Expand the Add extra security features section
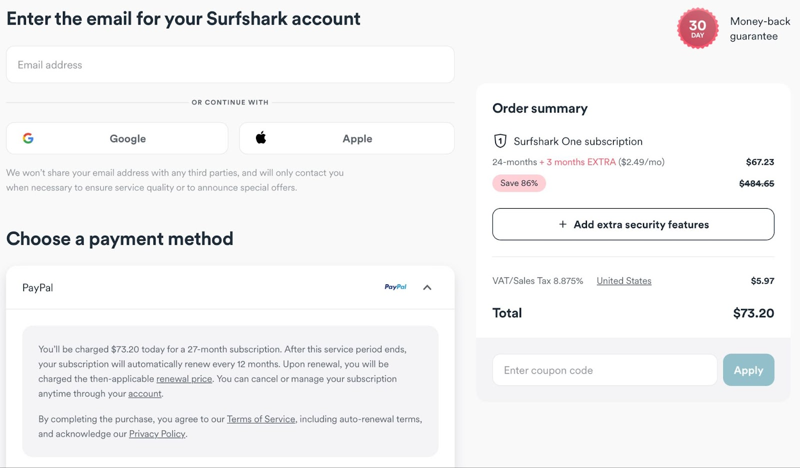This screenshot has height=468, width=800. point(633,224)
